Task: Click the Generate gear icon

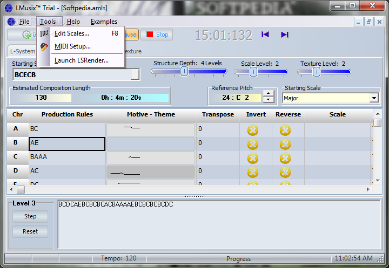Action: (x=26, y=35)
